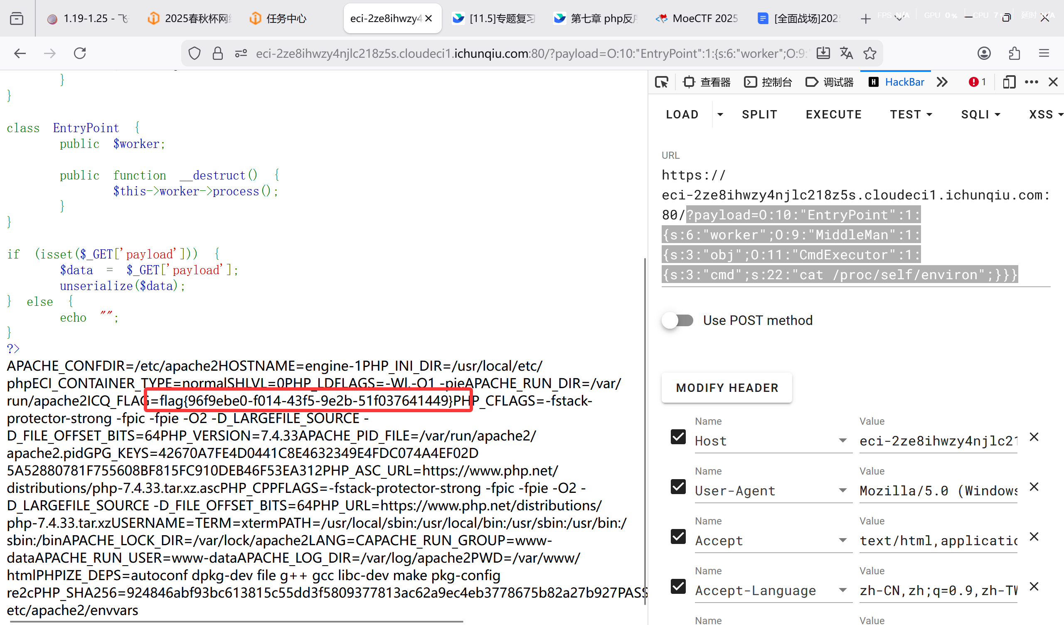Uncheck the Host header checkbox
The height and width of the screenshot is (625, 1064).
pos(678,437)
